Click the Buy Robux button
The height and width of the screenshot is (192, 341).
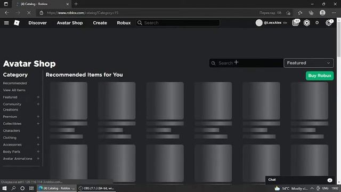coord(320,76)
